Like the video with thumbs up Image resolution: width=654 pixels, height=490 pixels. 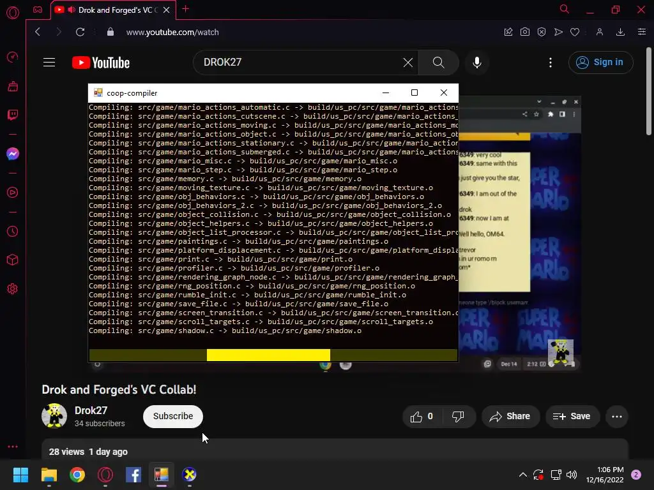[x=422, y=416]
